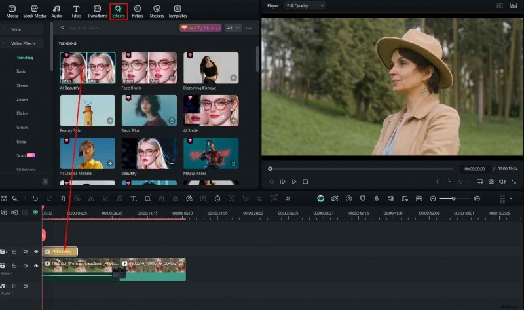
Task: Select the timeline Crop tool
Action: [148, 199]
